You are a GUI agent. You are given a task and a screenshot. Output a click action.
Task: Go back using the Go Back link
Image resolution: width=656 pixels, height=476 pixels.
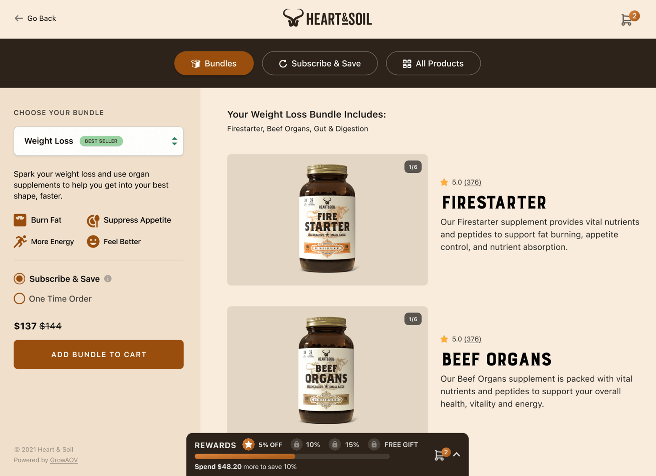tap(35, 18)
